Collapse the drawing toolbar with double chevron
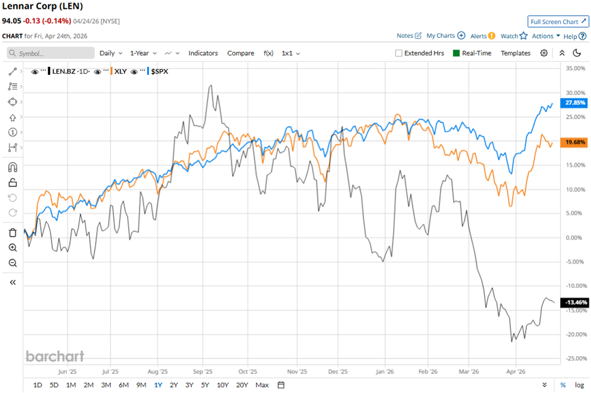Viewport: 591px width, 393px height. tap(13, 282)
